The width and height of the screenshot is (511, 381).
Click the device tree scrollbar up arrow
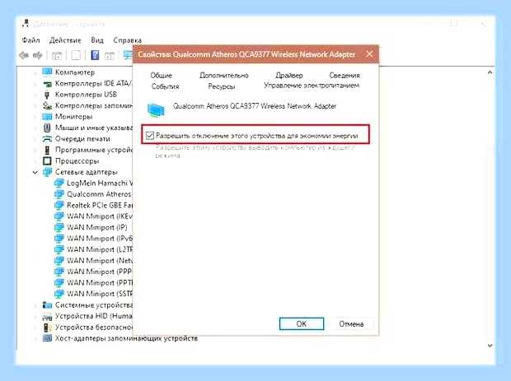point(490,72)
